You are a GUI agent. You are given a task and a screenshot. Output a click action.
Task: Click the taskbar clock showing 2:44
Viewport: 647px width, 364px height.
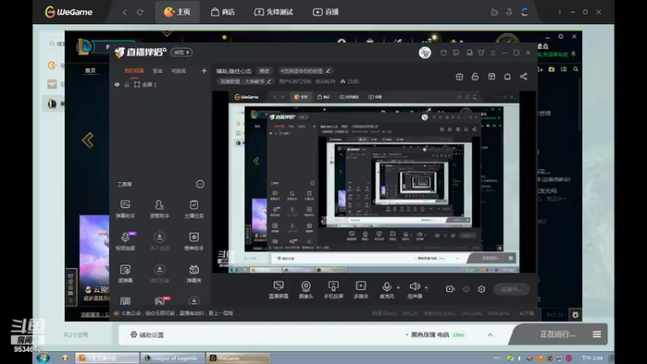click(x=592, y=358)
